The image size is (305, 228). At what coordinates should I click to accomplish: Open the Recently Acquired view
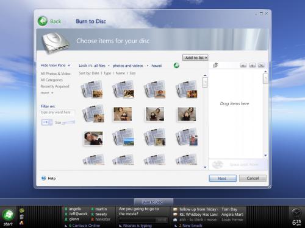[x=55, y=86]
